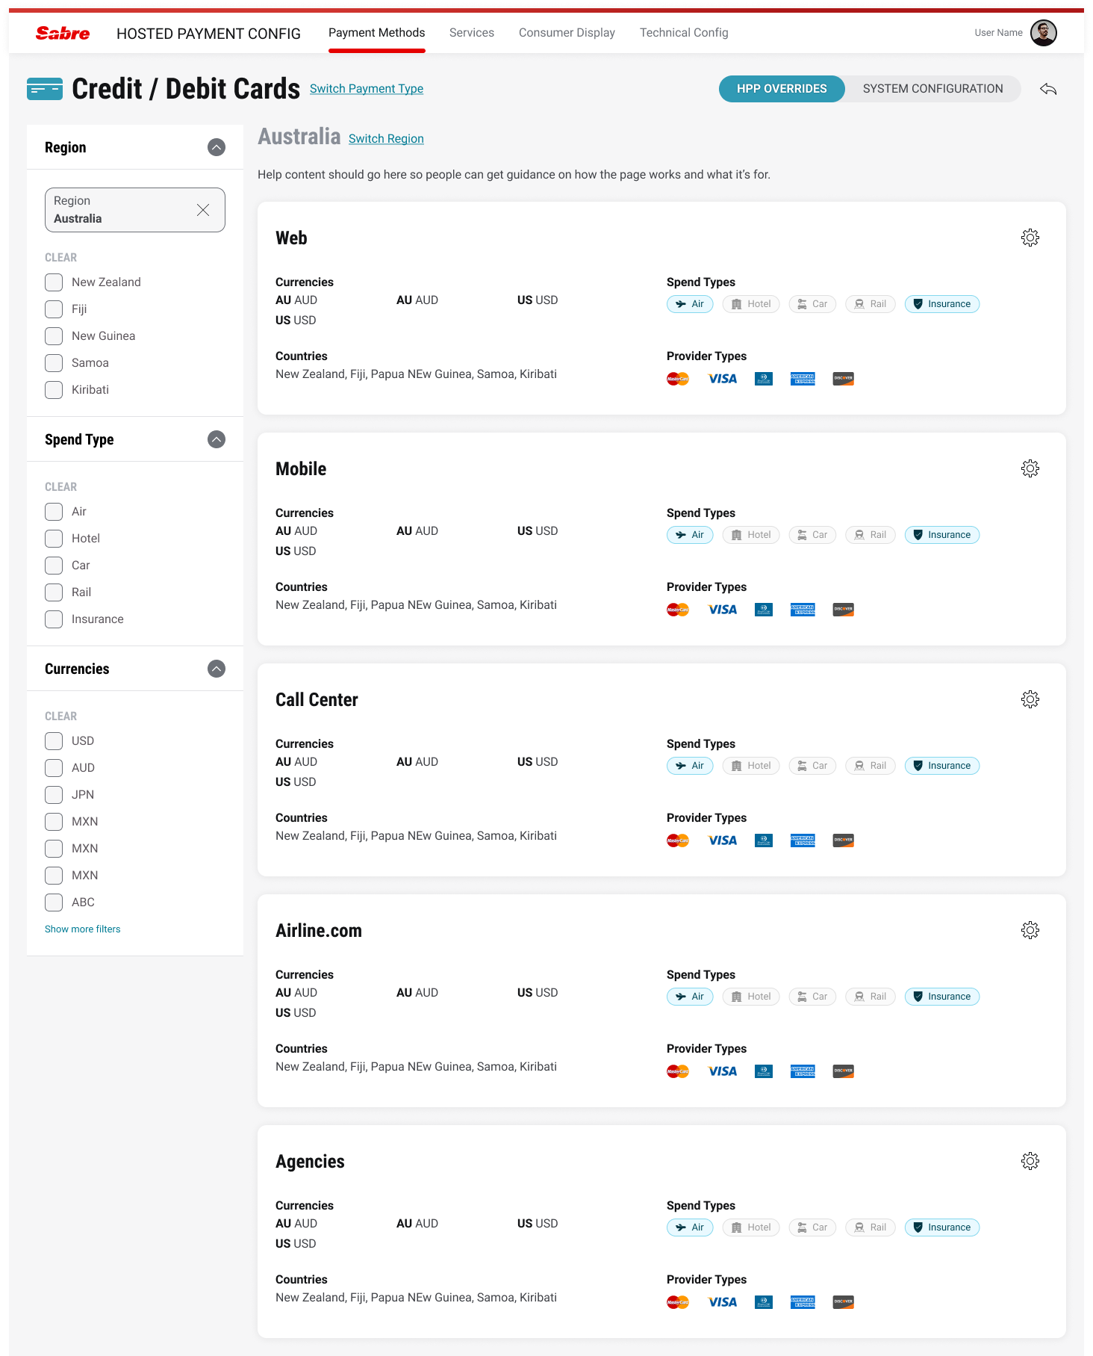
Task: Click the Hosted Payment Config title
Action: tap(208, 34)
